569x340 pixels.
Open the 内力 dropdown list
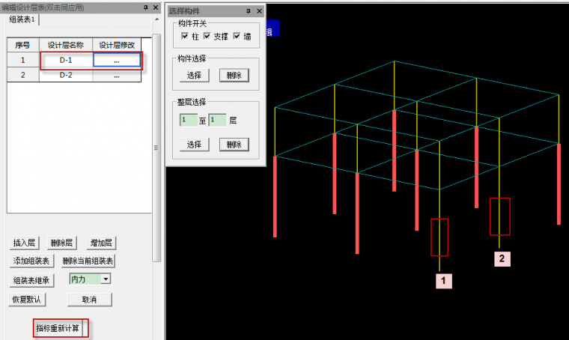point(106,279)
